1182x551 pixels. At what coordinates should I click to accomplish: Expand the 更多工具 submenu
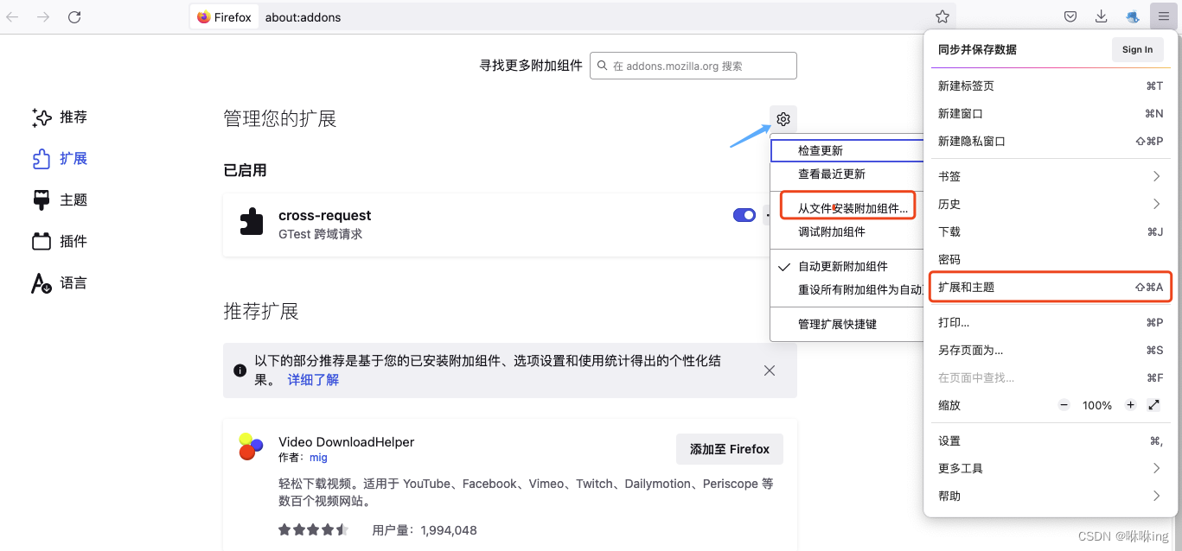[1051, 468]
